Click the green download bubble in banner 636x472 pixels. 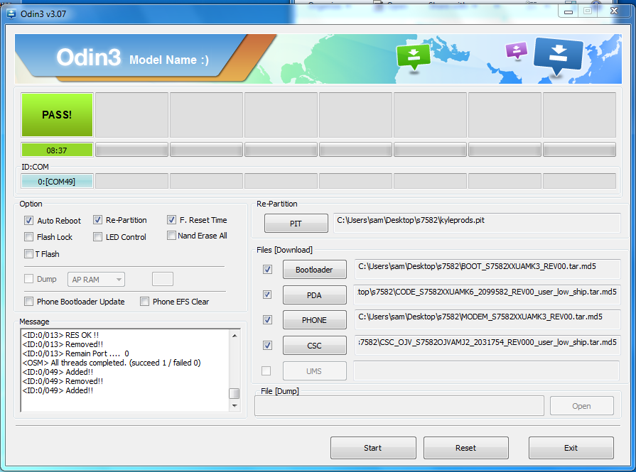[414, 57]
